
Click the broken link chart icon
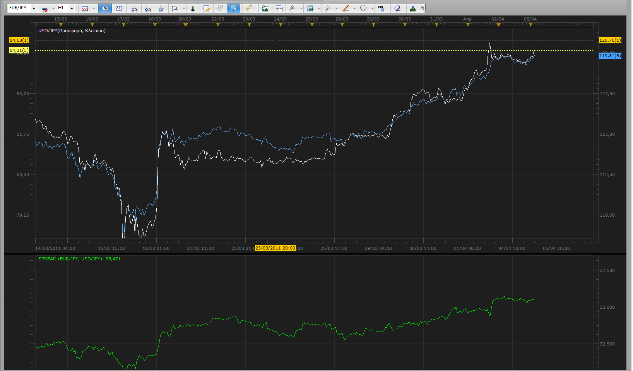coord(45,8)
